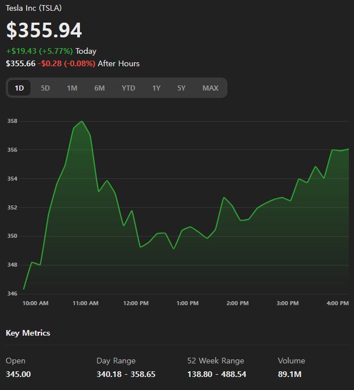Click the +$19.43 (+5.77%) daily change

[39, 51]
